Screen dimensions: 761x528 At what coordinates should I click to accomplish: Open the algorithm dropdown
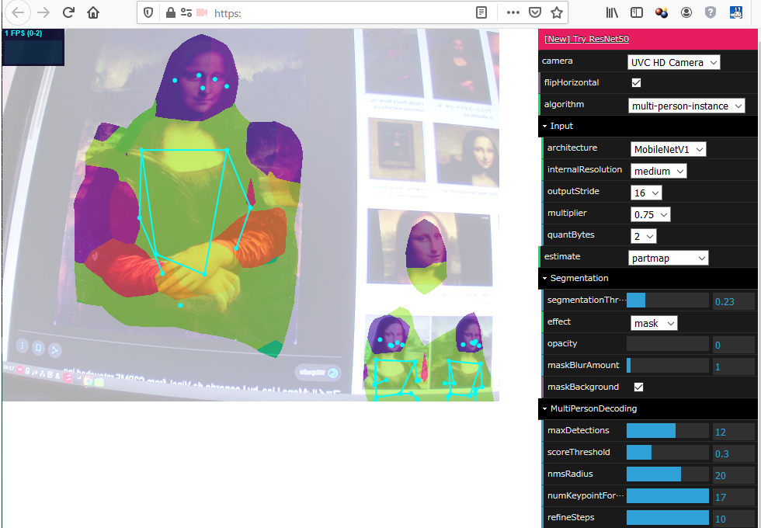point(686,106)
